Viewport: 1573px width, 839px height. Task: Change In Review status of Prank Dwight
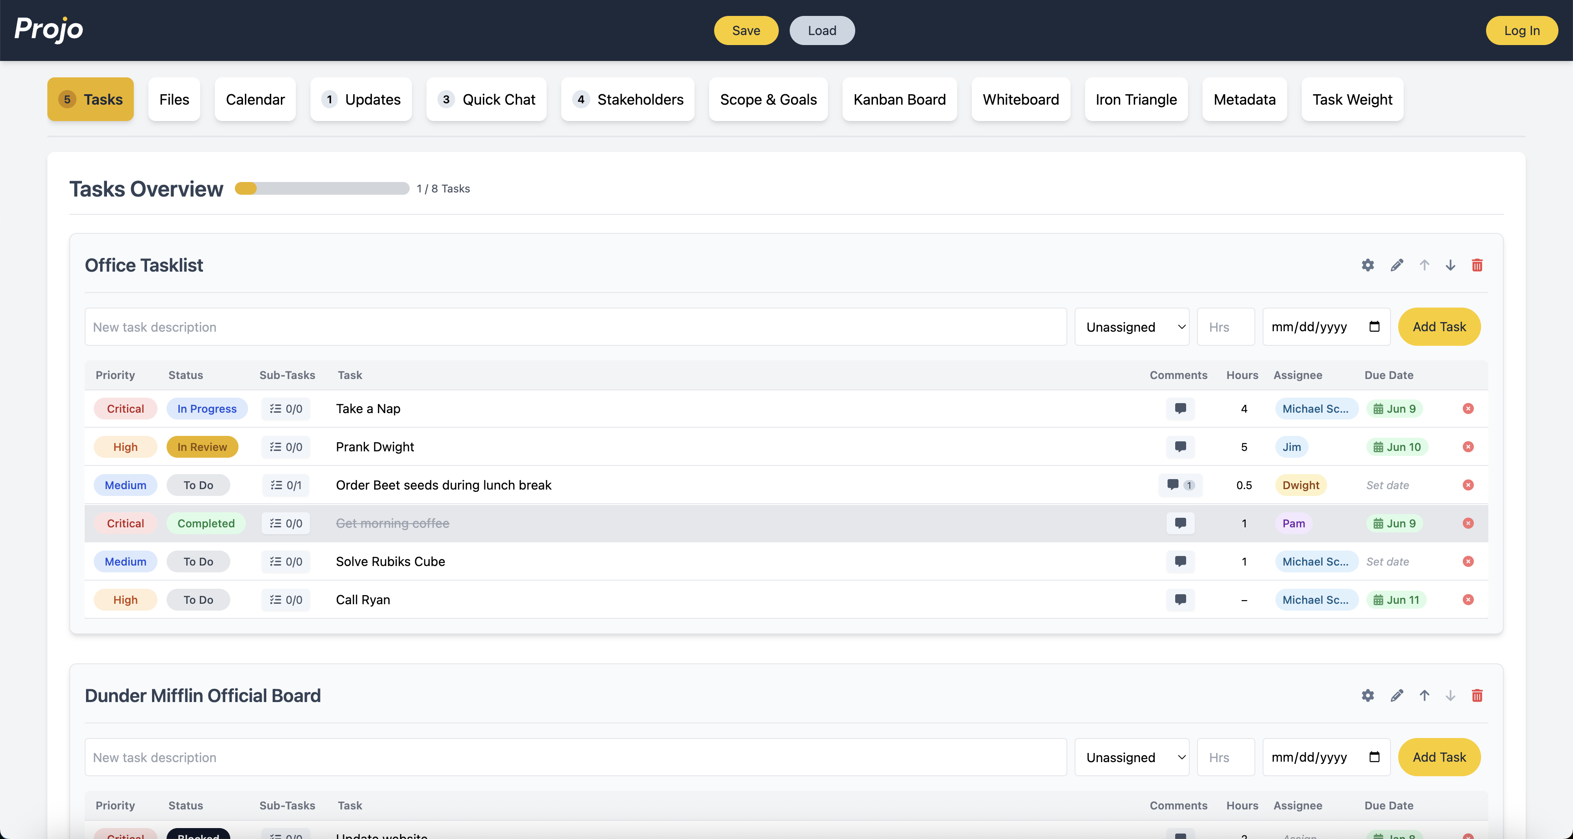click(x=202, y=447)
